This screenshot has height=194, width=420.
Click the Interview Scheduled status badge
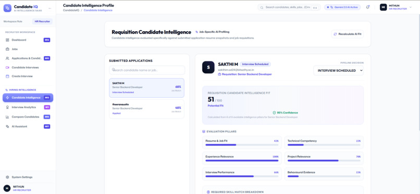pyautogui.click(x=255, y=64)
